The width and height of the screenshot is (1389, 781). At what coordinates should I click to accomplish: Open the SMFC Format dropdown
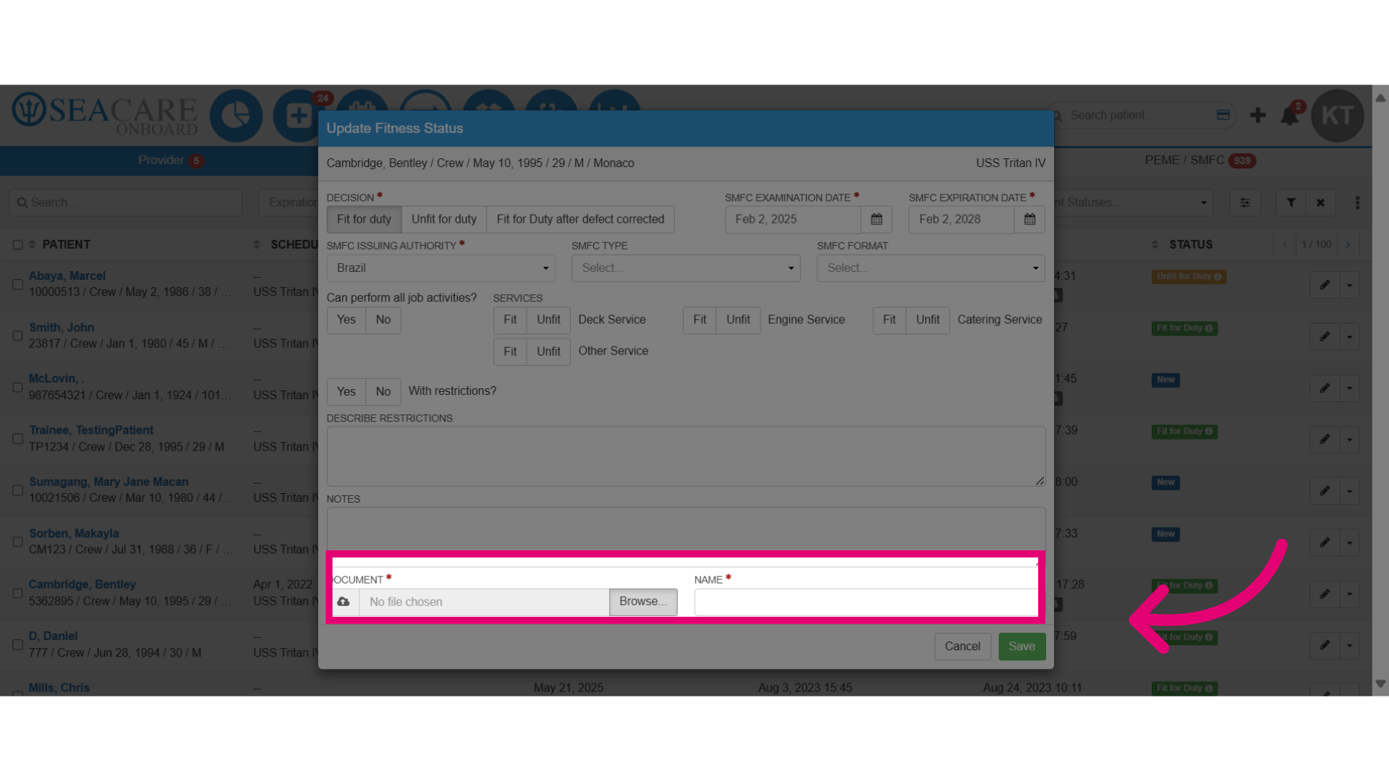(930, 268)
